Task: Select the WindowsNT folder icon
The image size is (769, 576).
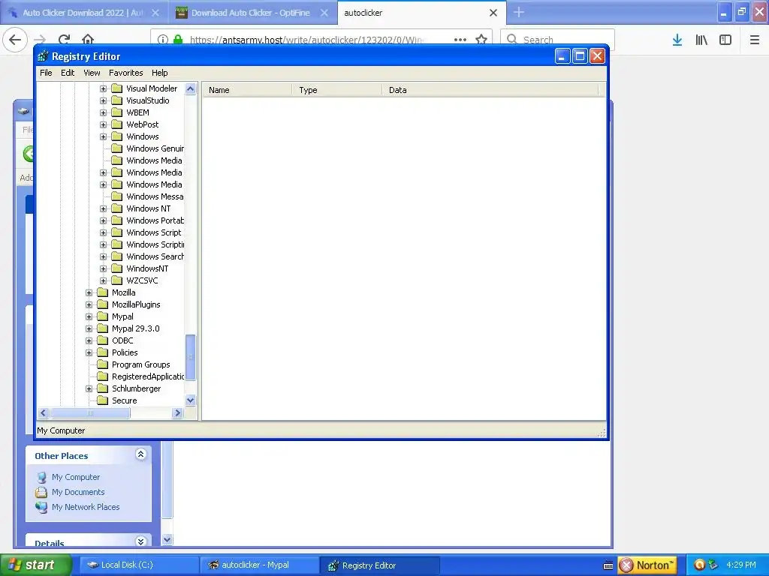Action: 116,268
